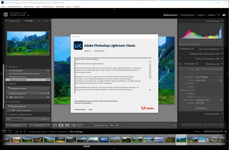The image size is (229, 150).
Task: Click filmstrip grid shortcut icon
Action: [x=17, y=131]
